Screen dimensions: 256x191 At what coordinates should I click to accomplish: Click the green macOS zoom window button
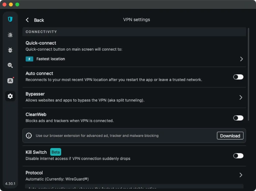pyautogui.click(x=17, y=4)
